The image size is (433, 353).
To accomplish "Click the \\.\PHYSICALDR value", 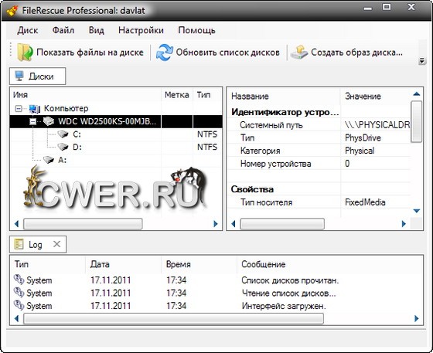I will (x=377, y=125).
